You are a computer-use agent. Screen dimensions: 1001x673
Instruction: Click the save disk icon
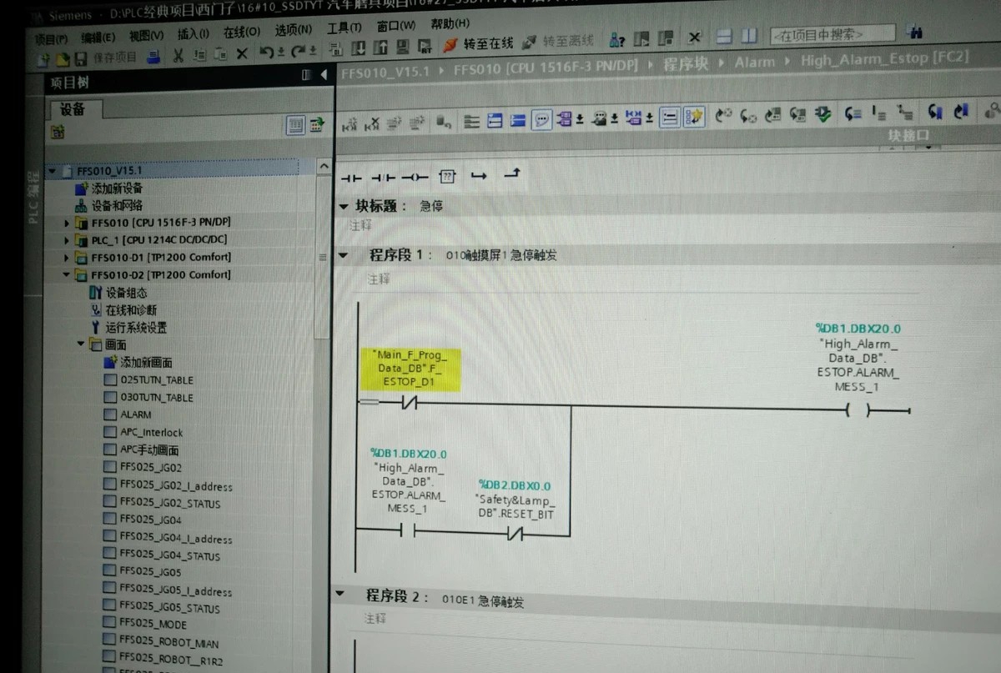coord(81,59)
